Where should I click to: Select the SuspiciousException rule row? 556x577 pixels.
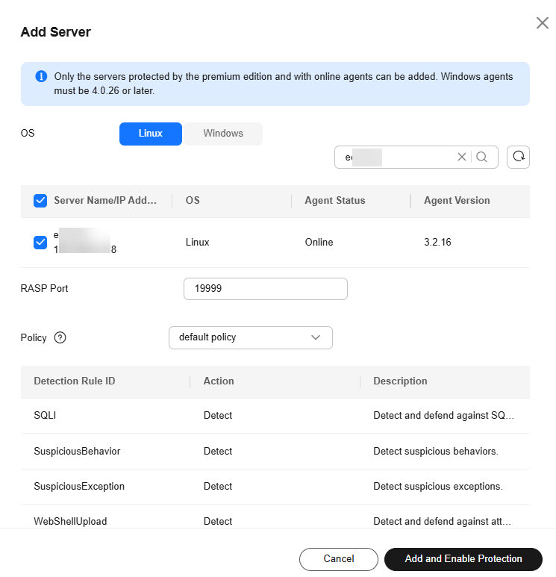point(275,487)
